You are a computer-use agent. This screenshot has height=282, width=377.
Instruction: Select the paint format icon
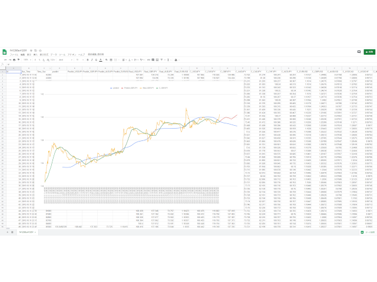[x=18, y=60]
